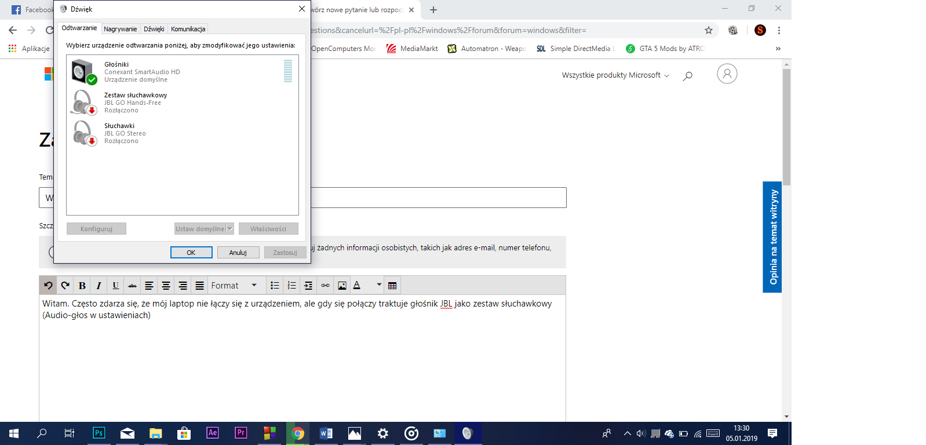The width and height of the screenshot is (926, 445).
Task: Open the Action Center notifications
Action: pos(772,433)
